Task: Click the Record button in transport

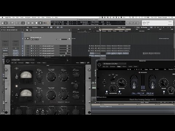Action: pyautogui.click(x=44, y=23)
